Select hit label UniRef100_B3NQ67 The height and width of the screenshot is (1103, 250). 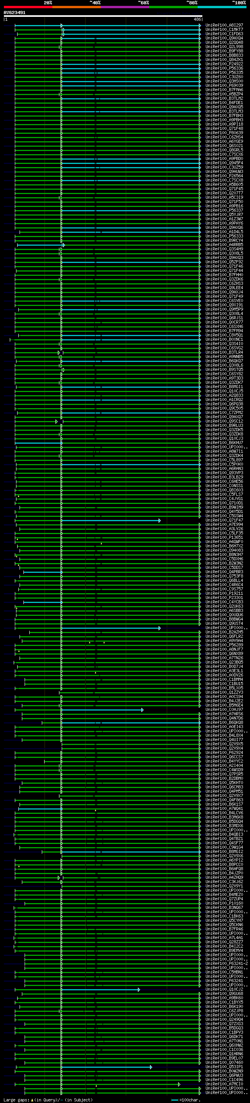(224, 907)
